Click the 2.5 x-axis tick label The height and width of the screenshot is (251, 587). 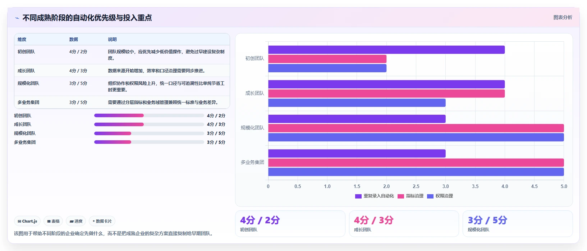[x=416, y=187]
